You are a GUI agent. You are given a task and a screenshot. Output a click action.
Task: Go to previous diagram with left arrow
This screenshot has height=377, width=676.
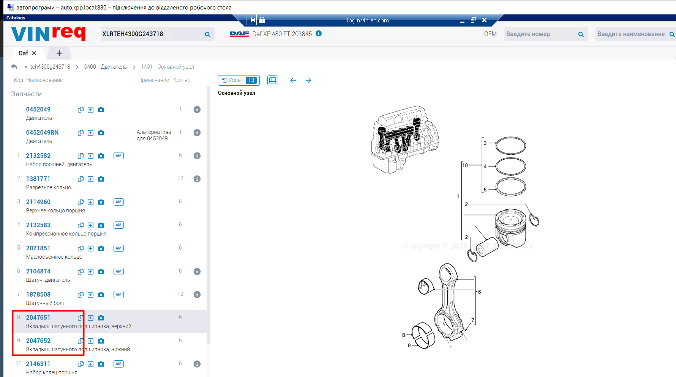tap(293, 80)
